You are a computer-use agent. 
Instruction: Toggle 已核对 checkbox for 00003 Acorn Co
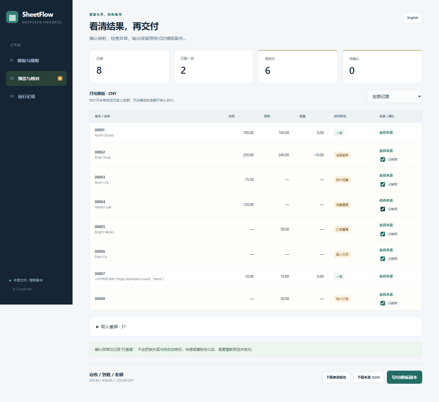click(383, 184)
